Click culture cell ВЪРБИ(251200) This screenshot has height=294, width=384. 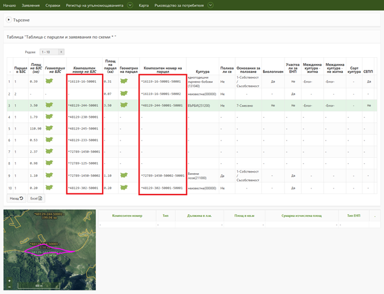click(x=199, y=106)
